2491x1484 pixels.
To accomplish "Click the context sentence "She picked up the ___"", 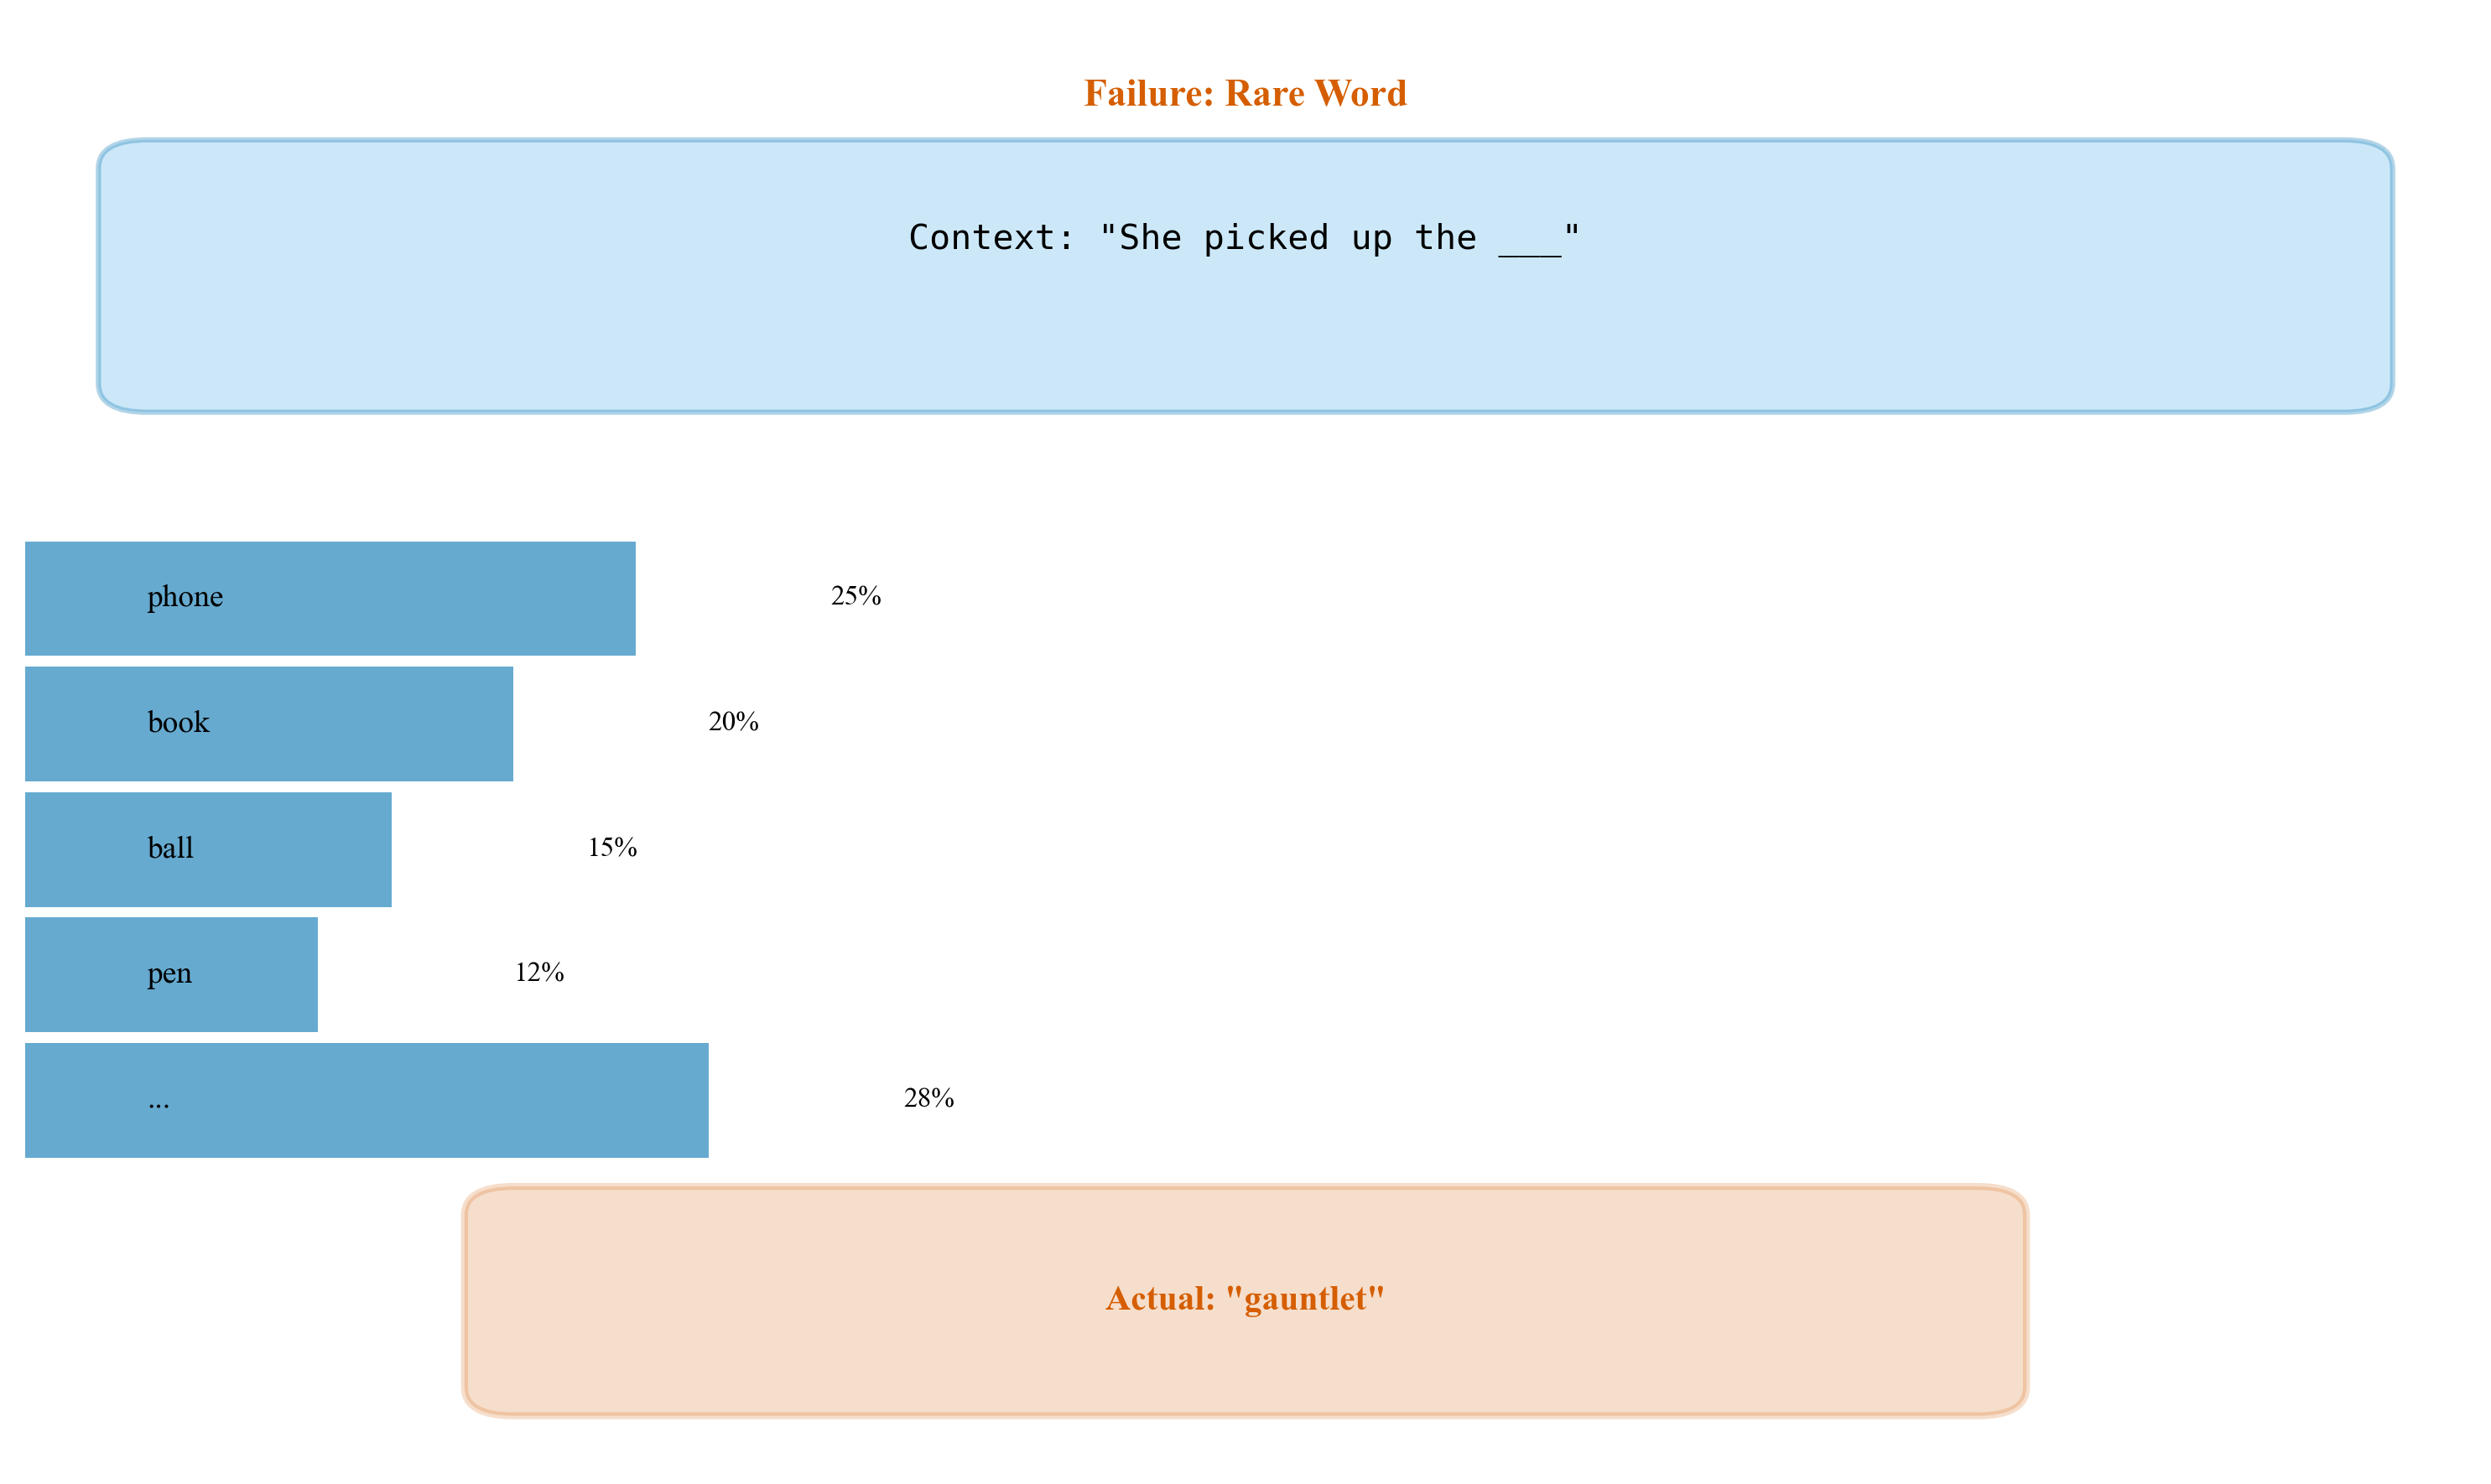I will (x=1245, y=238).
